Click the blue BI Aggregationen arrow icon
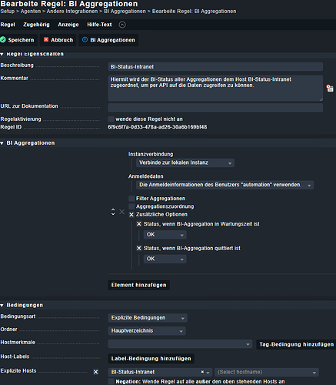Viewport: 336px width, 385px height. point(85,40)
